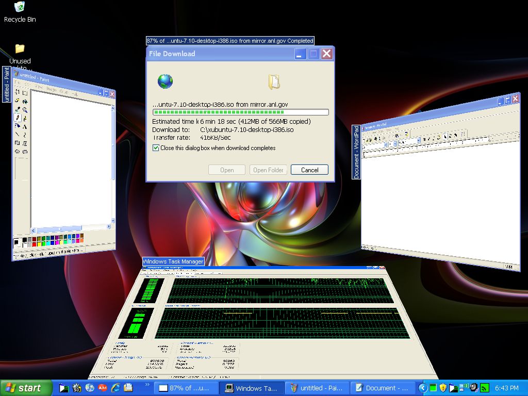This screenshot has height=396, width=528.
Task: Select the Ellipse tool in Paint
Action: (x=18, y=151)
